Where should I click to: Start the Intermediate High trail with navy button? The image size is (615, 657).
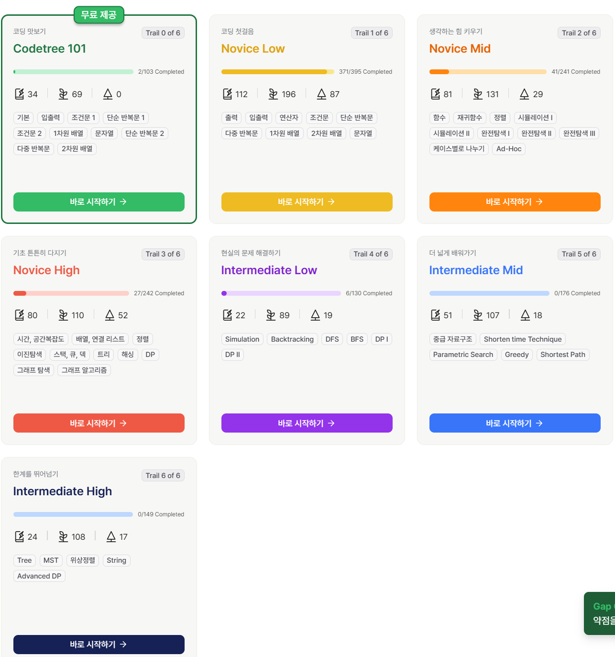[99, 645]
